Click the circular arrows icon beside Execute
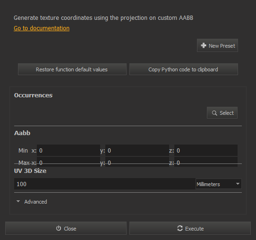Image resolution: width=256 pixels, height=240 pixels. pos(180,228)
